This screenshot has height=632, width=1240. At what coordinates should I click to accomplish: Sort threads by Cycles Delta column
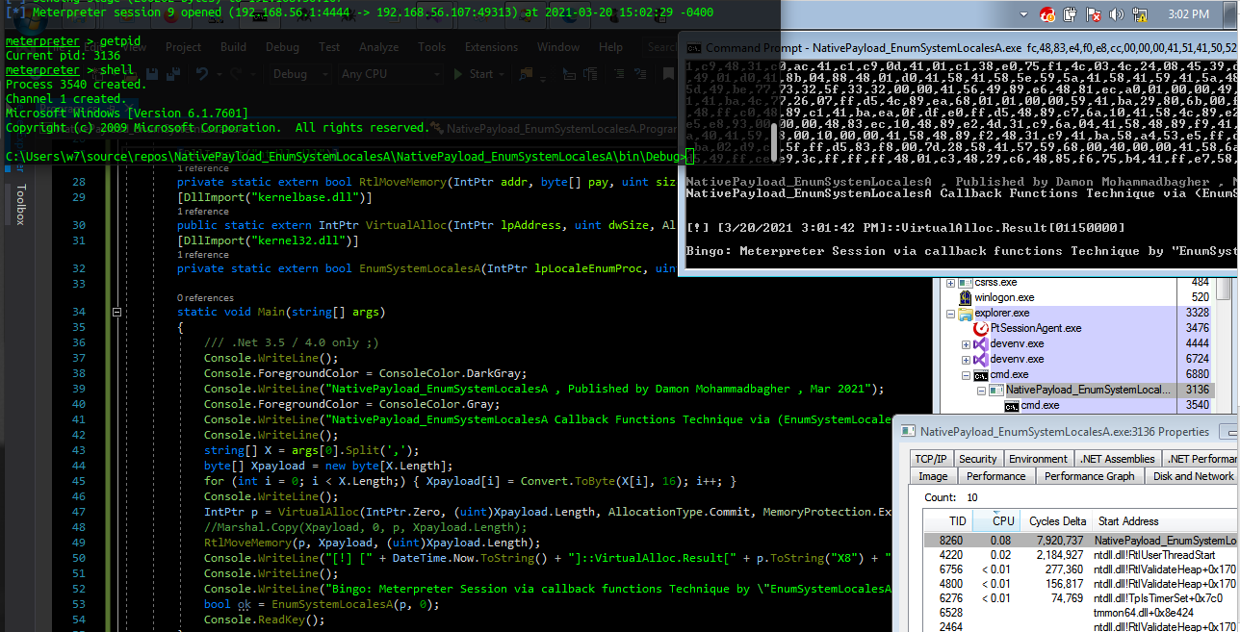click(1057, 521)
